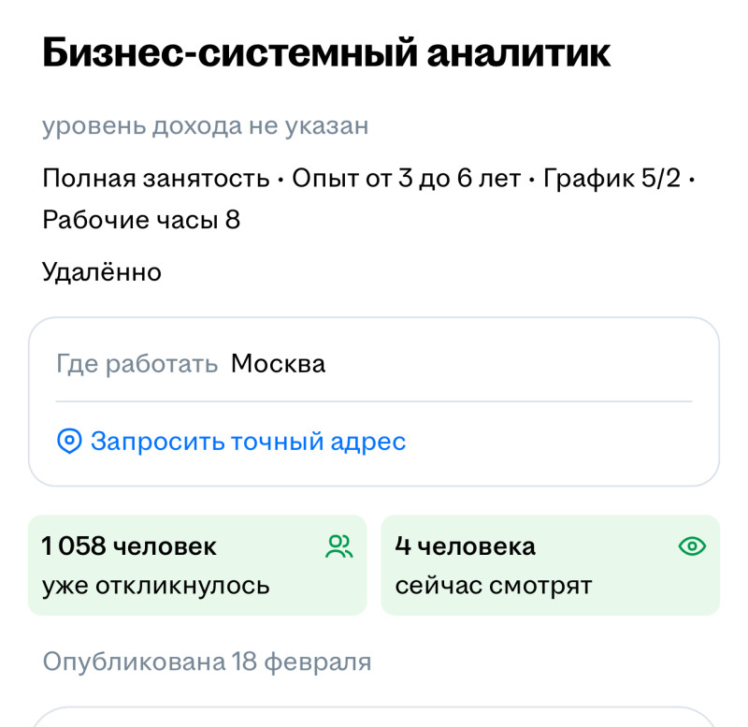The width and height of the screenshot is (748, 727).
Task: Tap the "1 058 человек" responses count
Action: (x=129, y=545)
